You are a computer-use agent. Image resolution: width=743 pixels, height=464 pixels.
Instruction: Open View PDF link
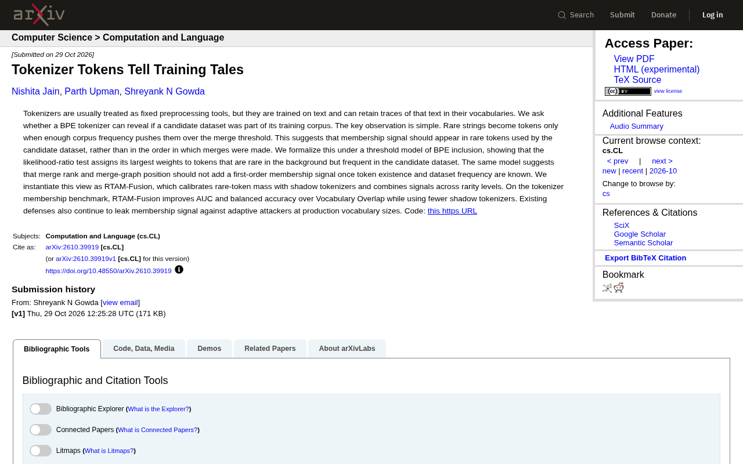(x=634, y=59)
